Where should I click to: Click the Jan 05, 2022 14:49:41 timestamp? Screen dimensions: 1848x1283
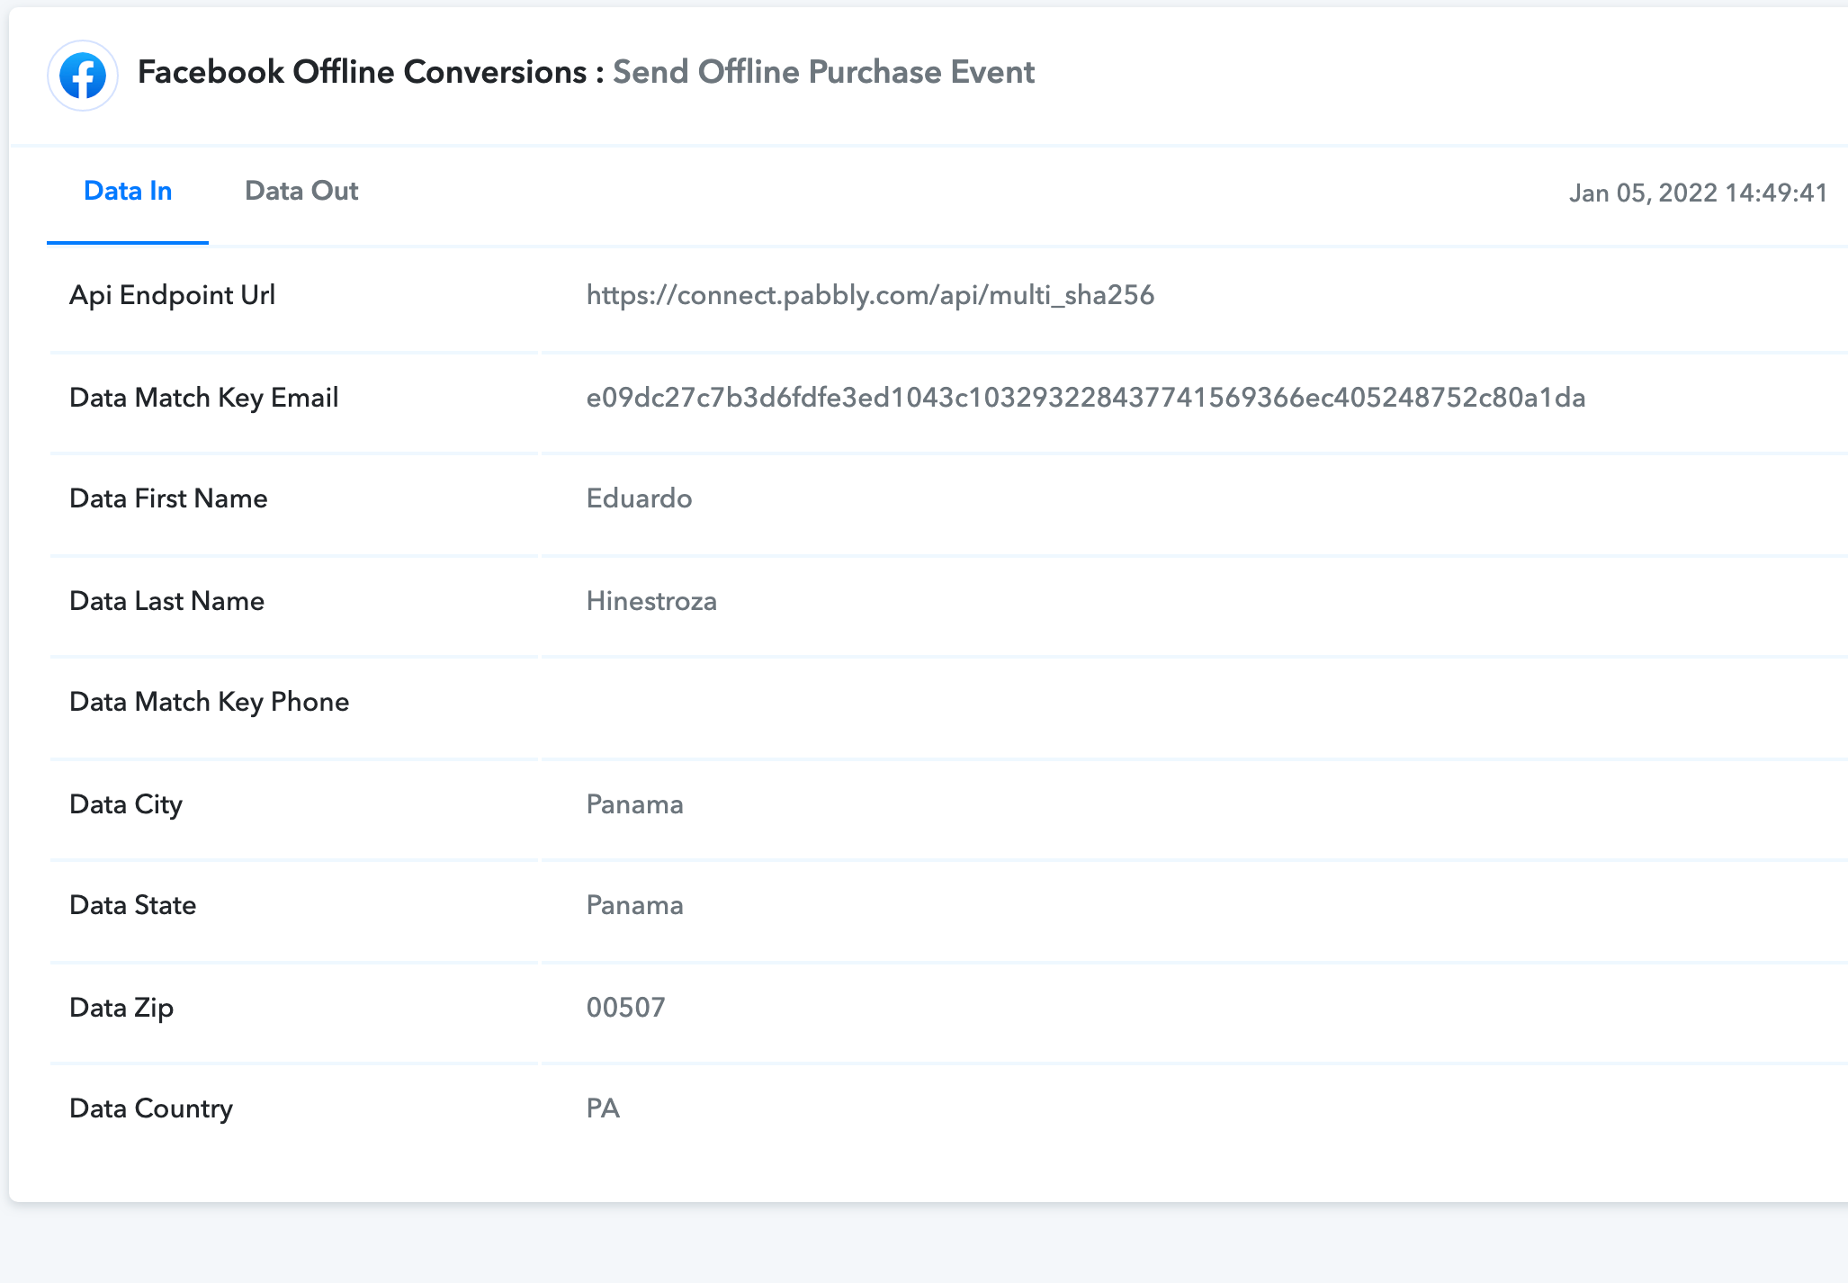(x=1699, y=193)
